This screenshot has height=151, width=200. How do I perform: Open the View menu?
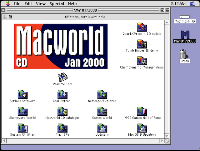pyautogui.click(x=41, y=3)
